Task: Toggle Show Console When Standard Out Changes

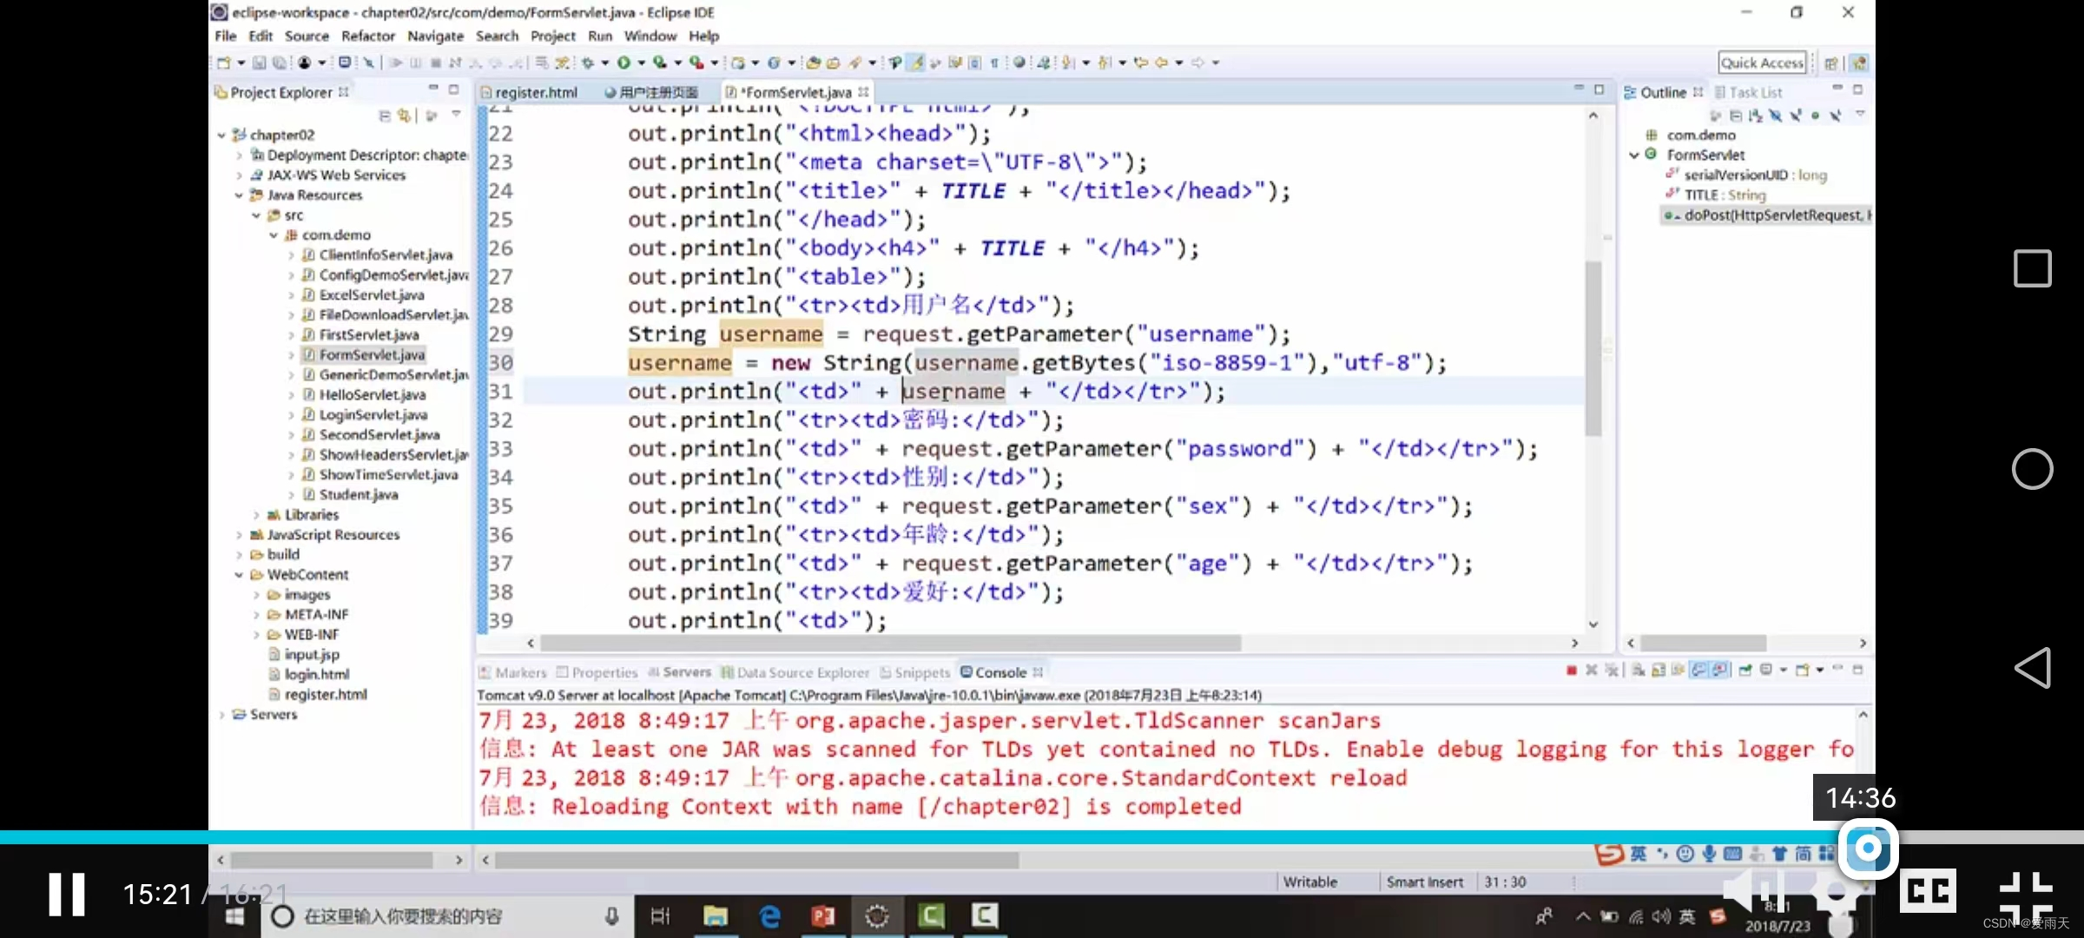Action: pos(1699,671)
